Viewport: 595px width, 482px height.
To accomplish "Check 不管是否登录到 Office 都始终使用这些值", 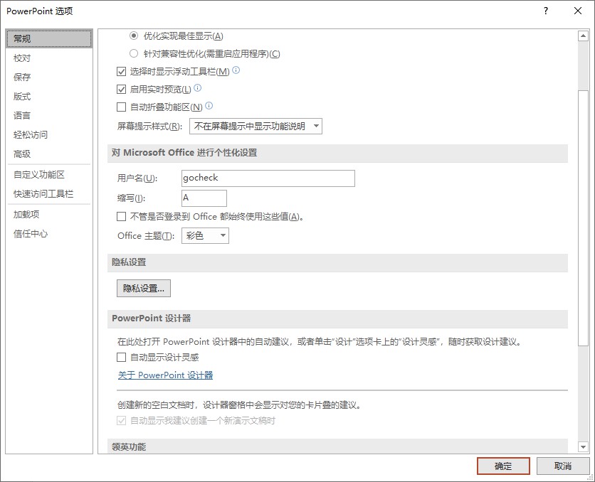I will point(121,216).
